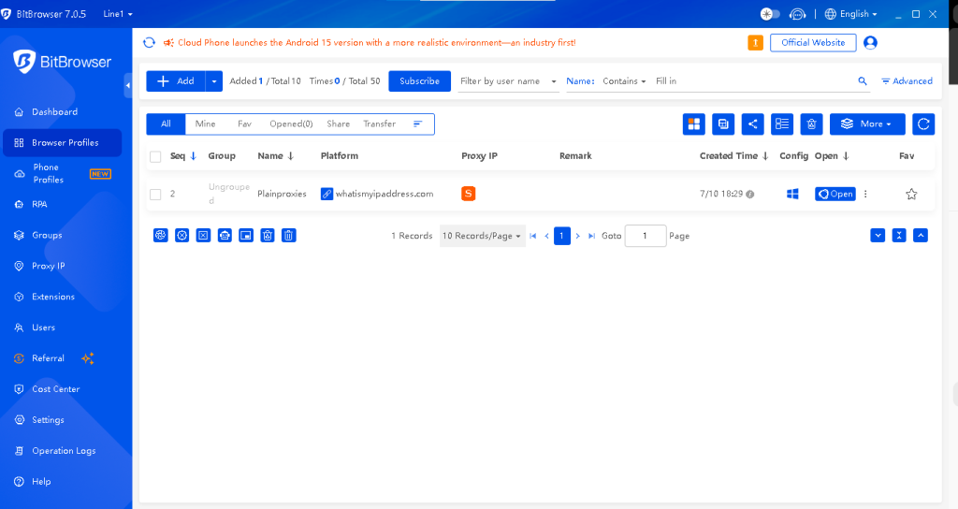958x509 pixels.
Task: Switch to the Mine tab
Action: click(205, 124)
